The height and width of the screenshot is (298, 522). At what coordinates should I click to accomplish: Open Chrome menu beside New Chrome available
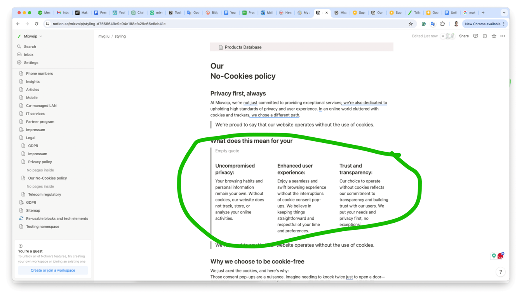(x=504, y=24)
